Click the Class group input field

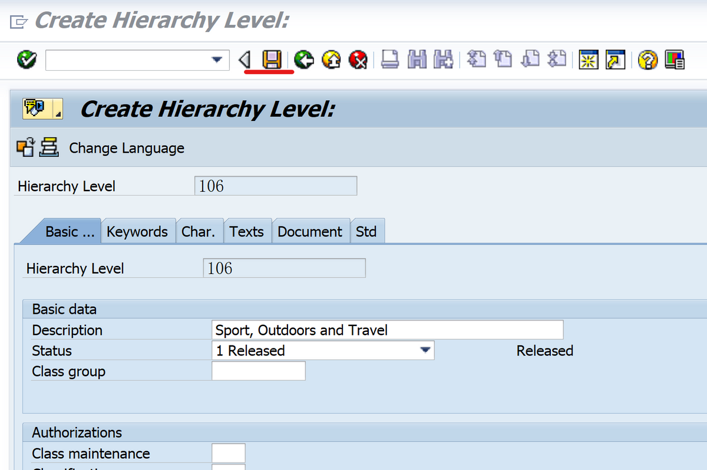(258, 371)
